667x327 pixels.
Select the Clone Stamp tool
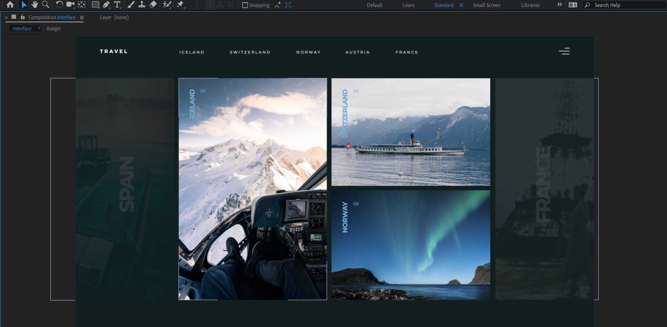[142, 5]
